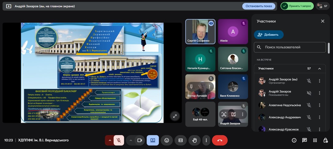Click the screen share presentation icon
Screen dimensions: 333x149
[153, 140]
